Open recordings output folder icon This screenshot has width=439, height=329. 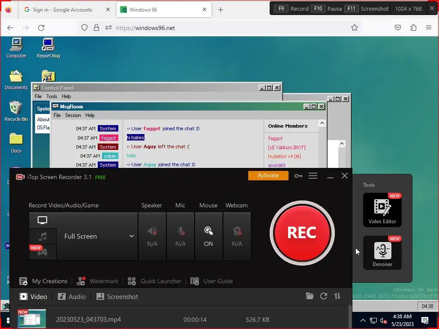pos(310,296)
